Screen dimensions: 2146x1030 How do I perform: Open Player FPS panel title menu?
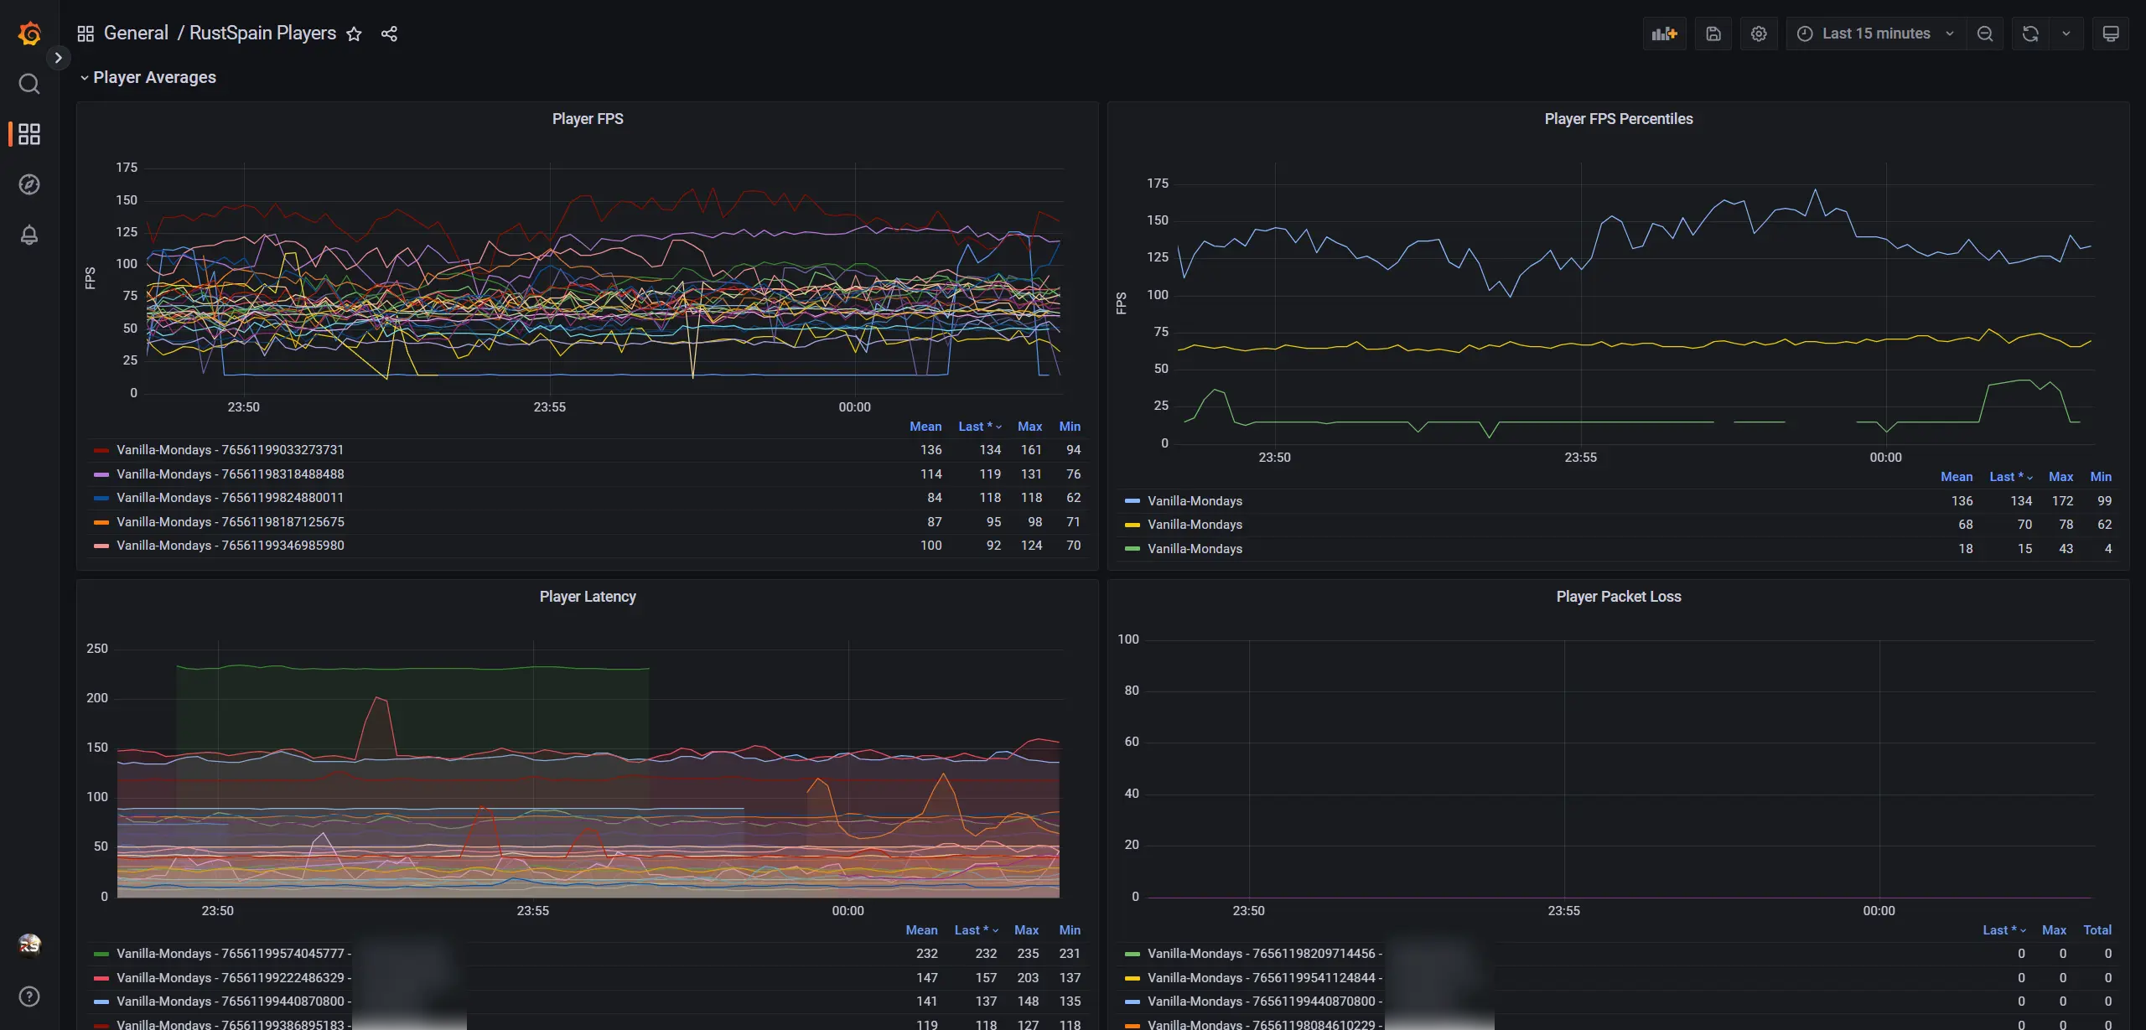(588, 119)
